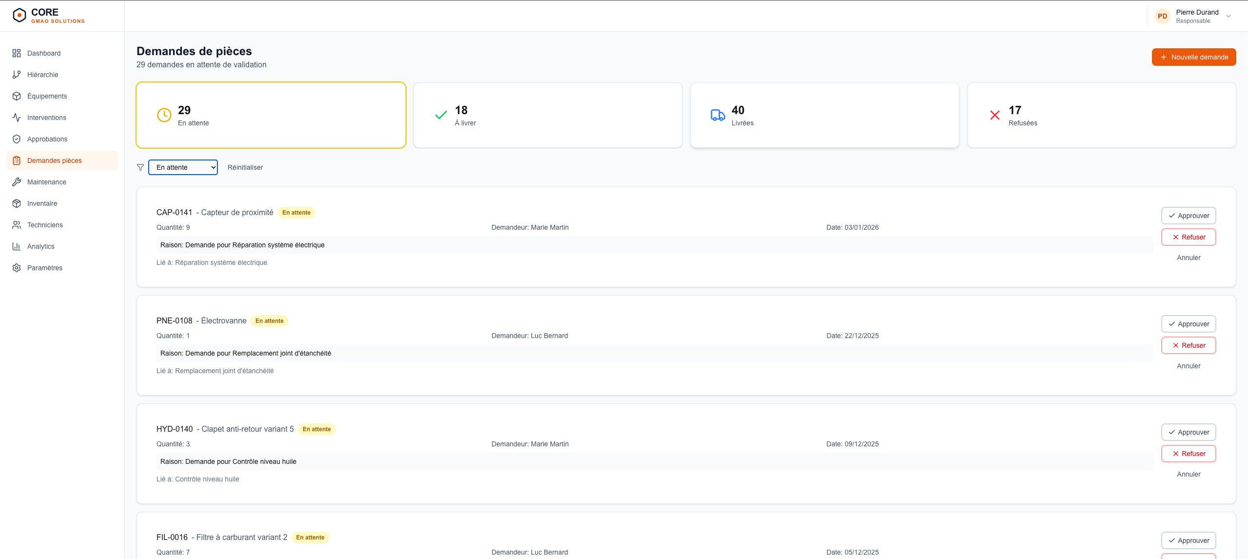Screen dimensions: 1248x559
Task: Go to Dashboard page
Action: tap(62, 53)
